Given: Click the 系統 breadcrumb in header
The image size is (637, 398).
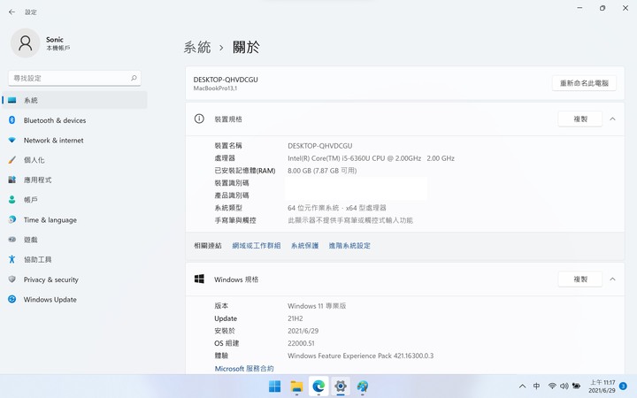Looking at the screenshot, I should tap(197, 47).
